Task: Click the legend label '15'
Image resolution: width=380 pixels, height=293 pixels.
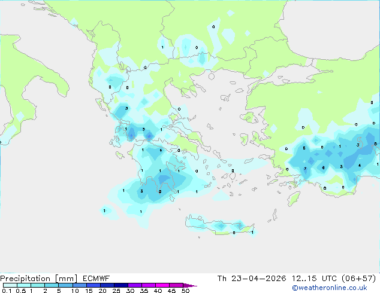Action: tap(89, 291)
